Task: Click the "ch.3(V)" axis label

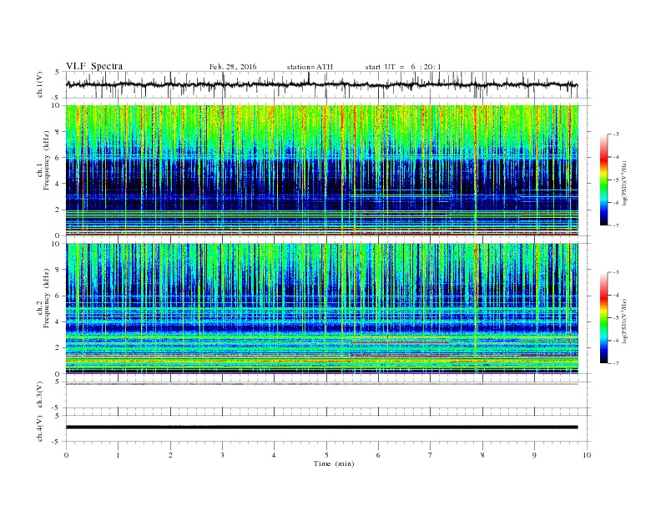Action: click(x=40, y=395)
